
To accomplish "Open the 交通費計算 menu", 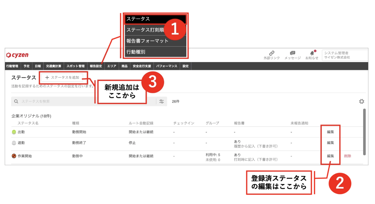I will click(x=54, y=66).
